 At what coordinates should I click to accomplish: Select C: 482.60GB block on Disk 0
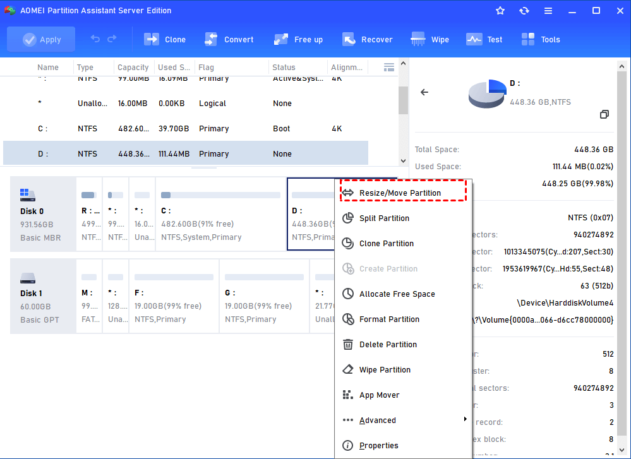[220, 215]
